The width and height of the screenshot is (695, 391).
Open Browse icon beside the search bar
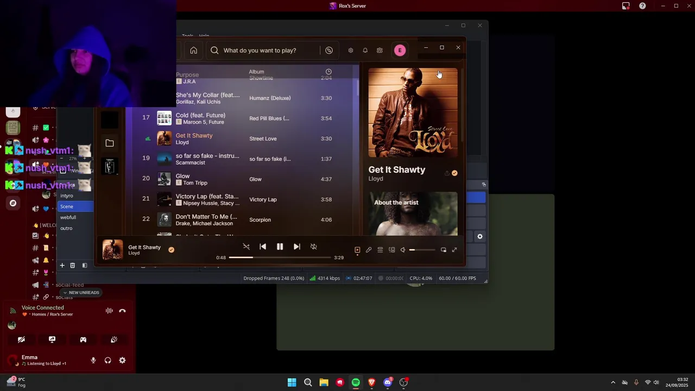(329, 50)
